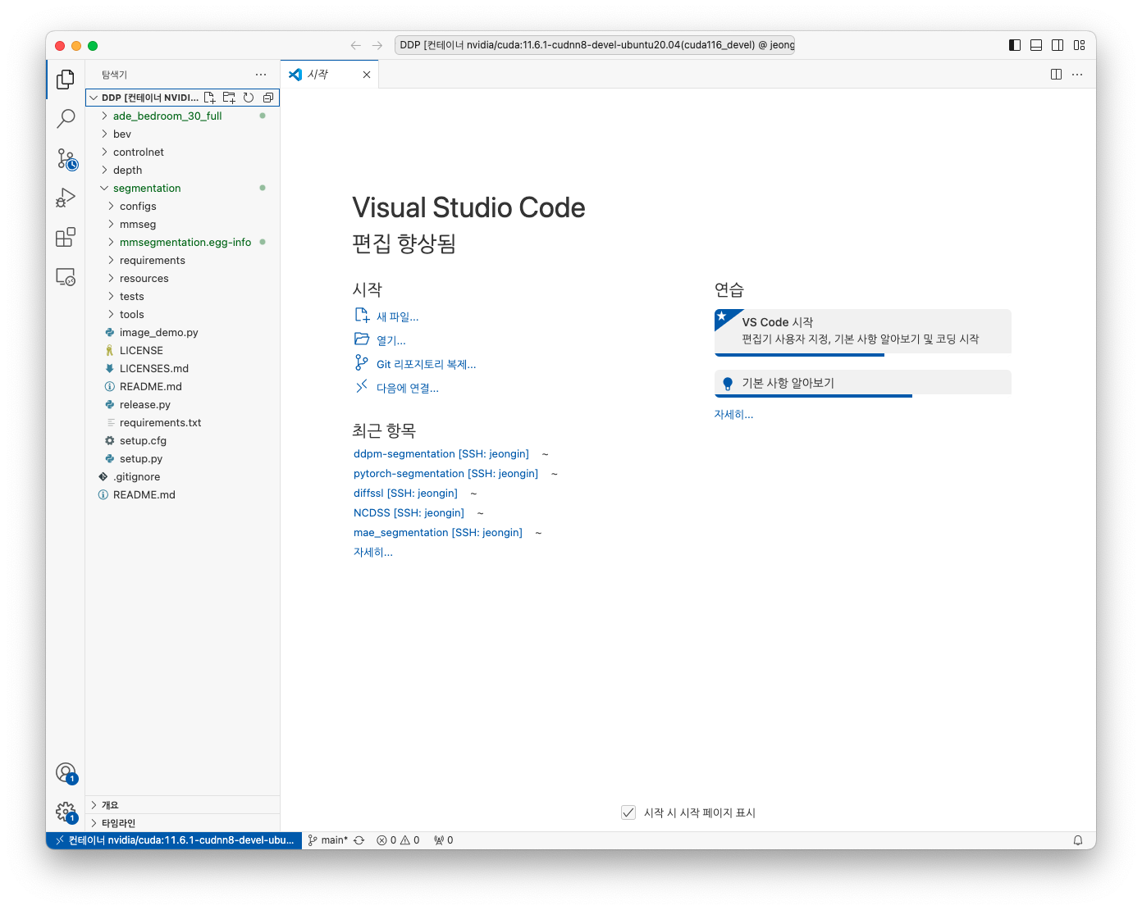This screenshot has height=910, width=1142.
Task: Open the VS Code 시작 walkthrough
Action: pyautogui.click(x=863, y=332)
